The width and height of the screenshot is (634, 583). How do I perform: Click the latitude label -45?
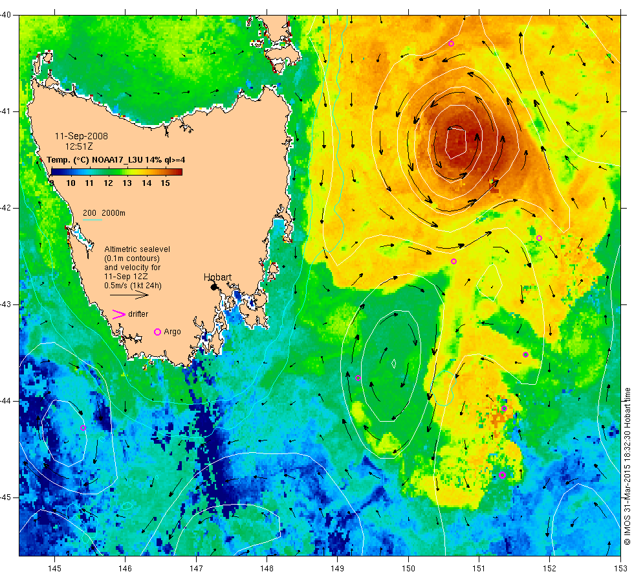(6, 497)
